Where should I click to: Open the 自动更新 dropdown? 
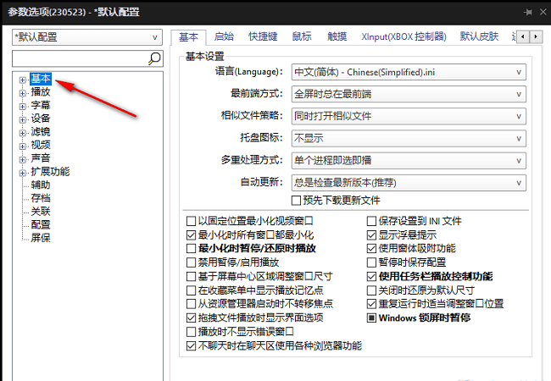click(409, 183)
